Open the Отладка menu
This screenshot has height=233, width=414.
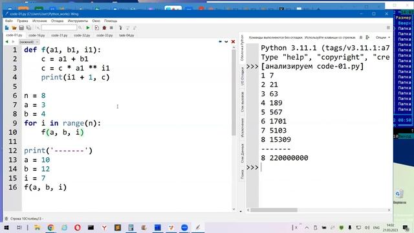(58, 21)
